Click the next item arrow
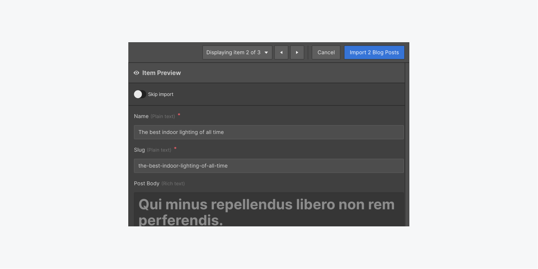 click(297, 52)
